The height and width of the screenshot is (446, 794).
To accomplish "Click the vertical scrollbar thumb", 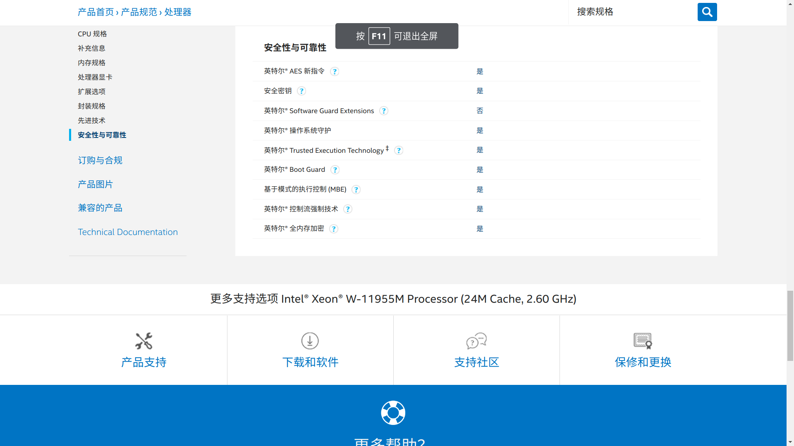I will [790, 326].
